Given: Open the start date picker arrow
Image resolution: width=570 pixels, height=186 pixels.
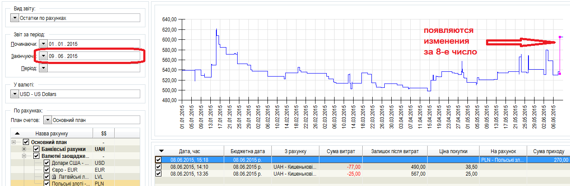Looking at the screenshot, I should 43,44.
